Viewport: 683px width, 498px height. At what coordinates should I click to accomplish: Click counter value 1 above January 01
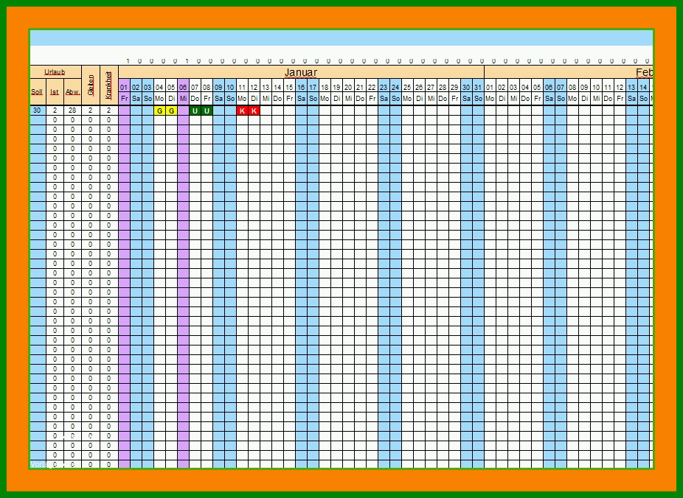click(128, 61)
